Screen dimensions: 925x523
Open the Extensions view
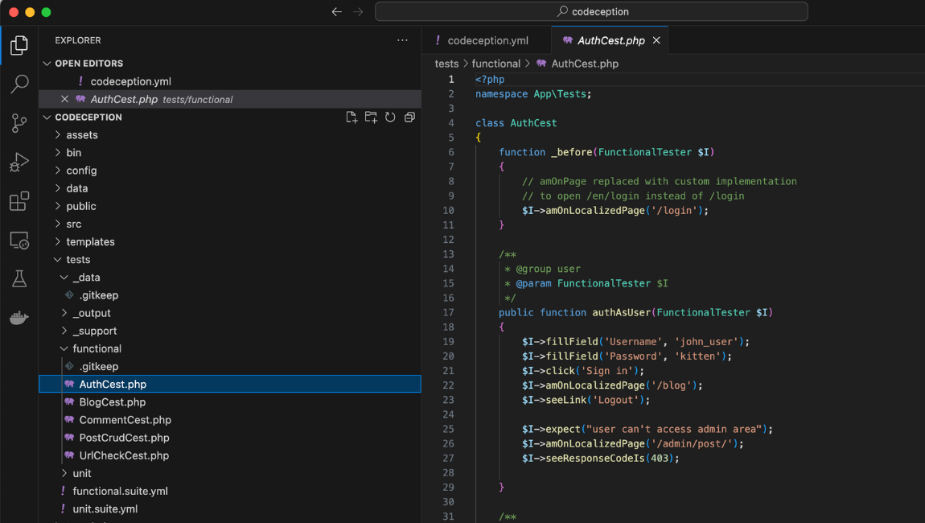click(19, 201)
